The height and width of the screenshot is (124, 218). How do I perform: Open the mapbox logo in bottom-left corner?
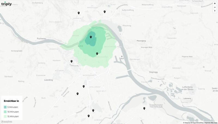click(x=7, y=122)
